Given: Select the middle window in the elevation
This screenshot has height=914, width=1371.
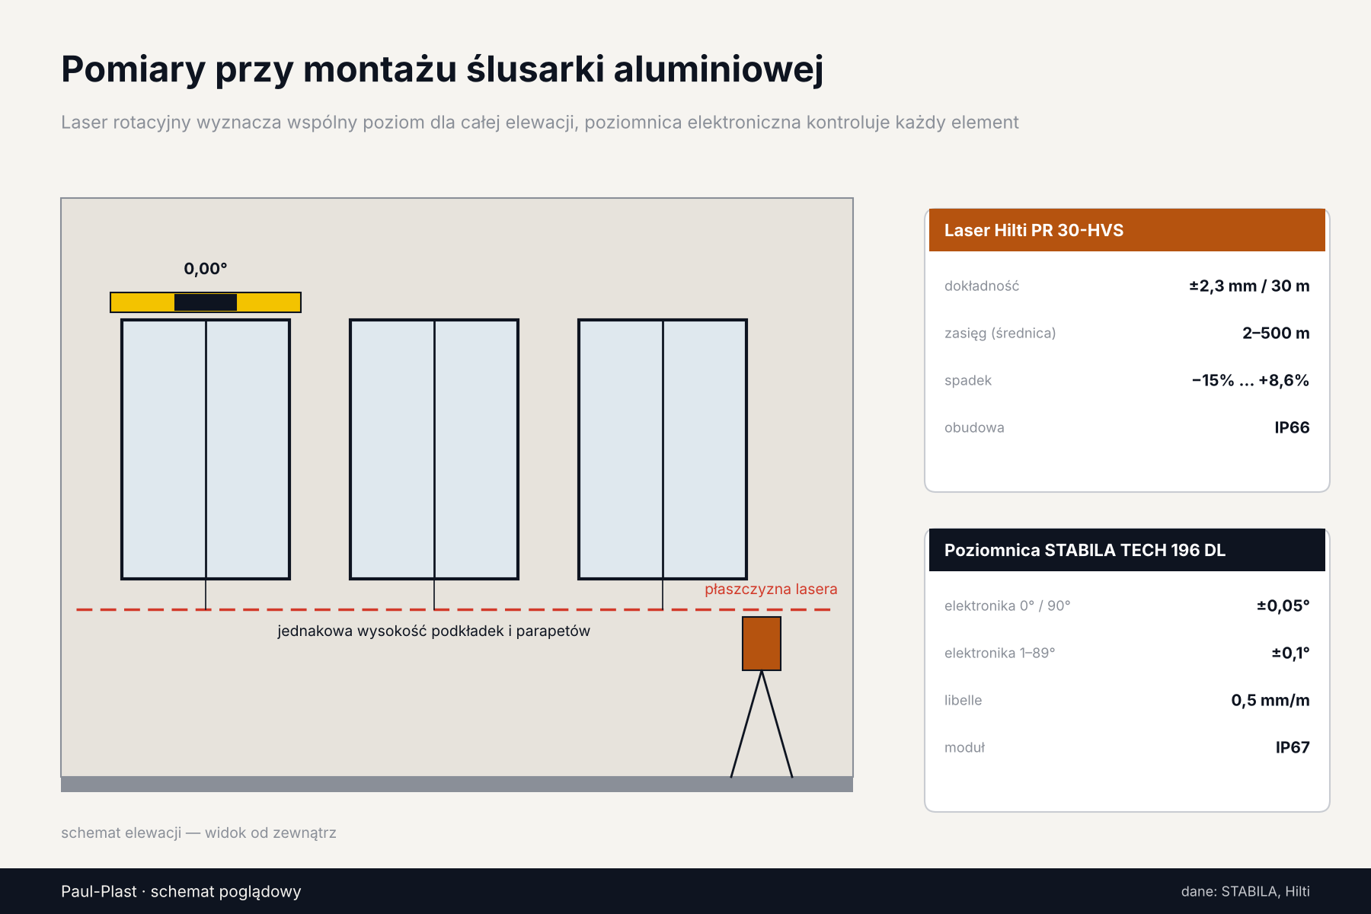Looking at the screenshot, I should [x=434, y=449].
